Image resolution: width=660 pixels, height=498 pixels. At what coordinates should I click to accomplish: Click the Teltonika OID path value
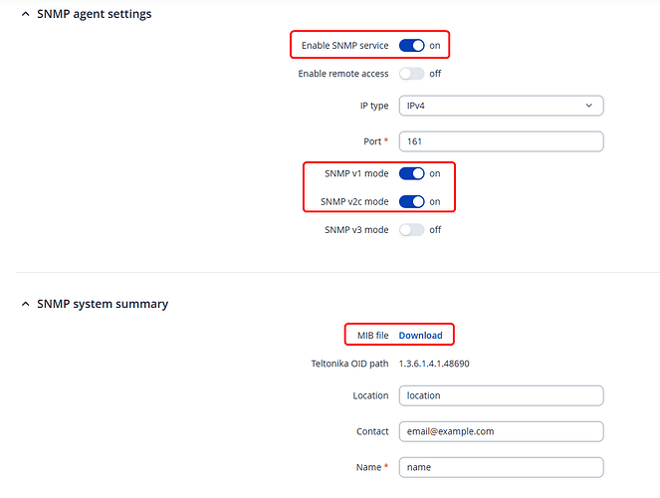(x=434, y=364)
